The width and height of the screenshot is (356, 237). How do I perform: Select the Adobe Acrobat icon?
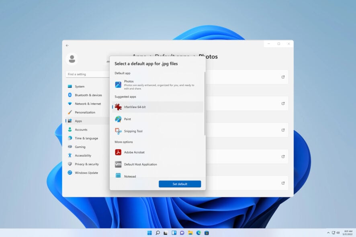(118, 152)
